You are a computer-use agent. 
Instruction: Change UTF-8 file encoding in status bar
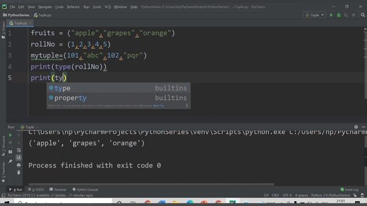287,195
